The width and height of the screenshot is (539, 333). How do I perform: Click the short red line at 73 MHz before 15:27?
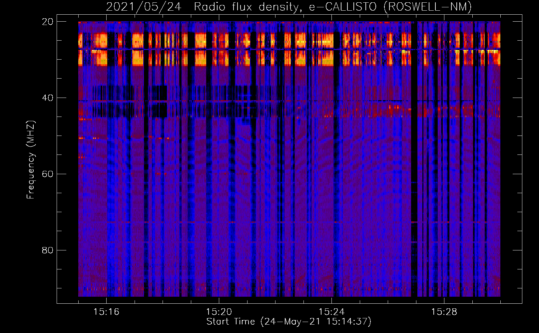coord(414,222)
